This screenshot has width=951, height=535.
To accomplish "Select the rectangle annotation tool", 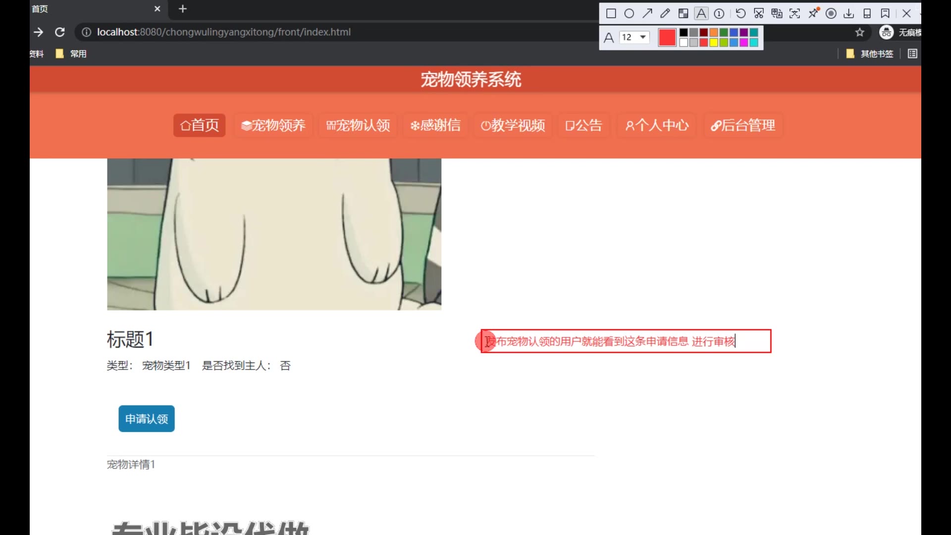I will (611, 13).
